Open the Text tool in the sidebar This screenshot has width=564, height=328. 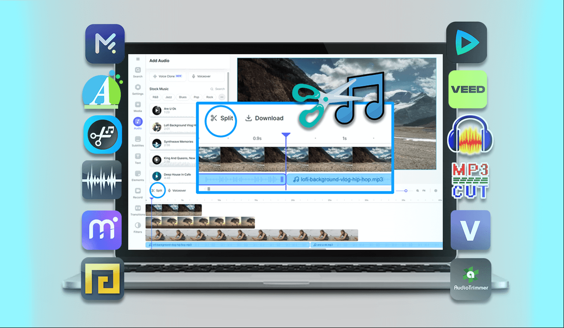(x=138, y=159)
